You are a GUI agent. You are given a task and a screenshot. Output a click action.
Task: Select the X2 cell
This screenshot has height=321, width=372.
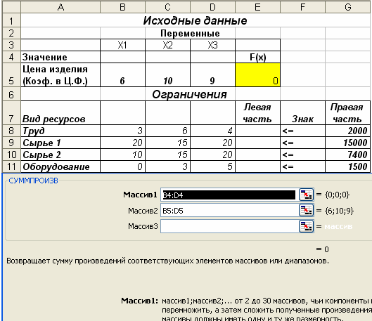coord(167,45)
